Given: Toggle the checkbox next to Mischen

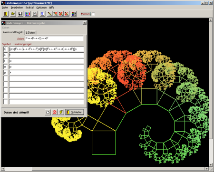Looking at the screenshot, I should (93, 14).
